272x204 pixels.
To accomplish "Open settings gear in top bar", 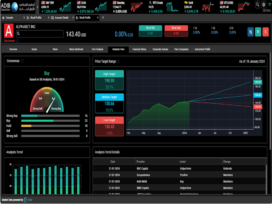I will point(264,5).
